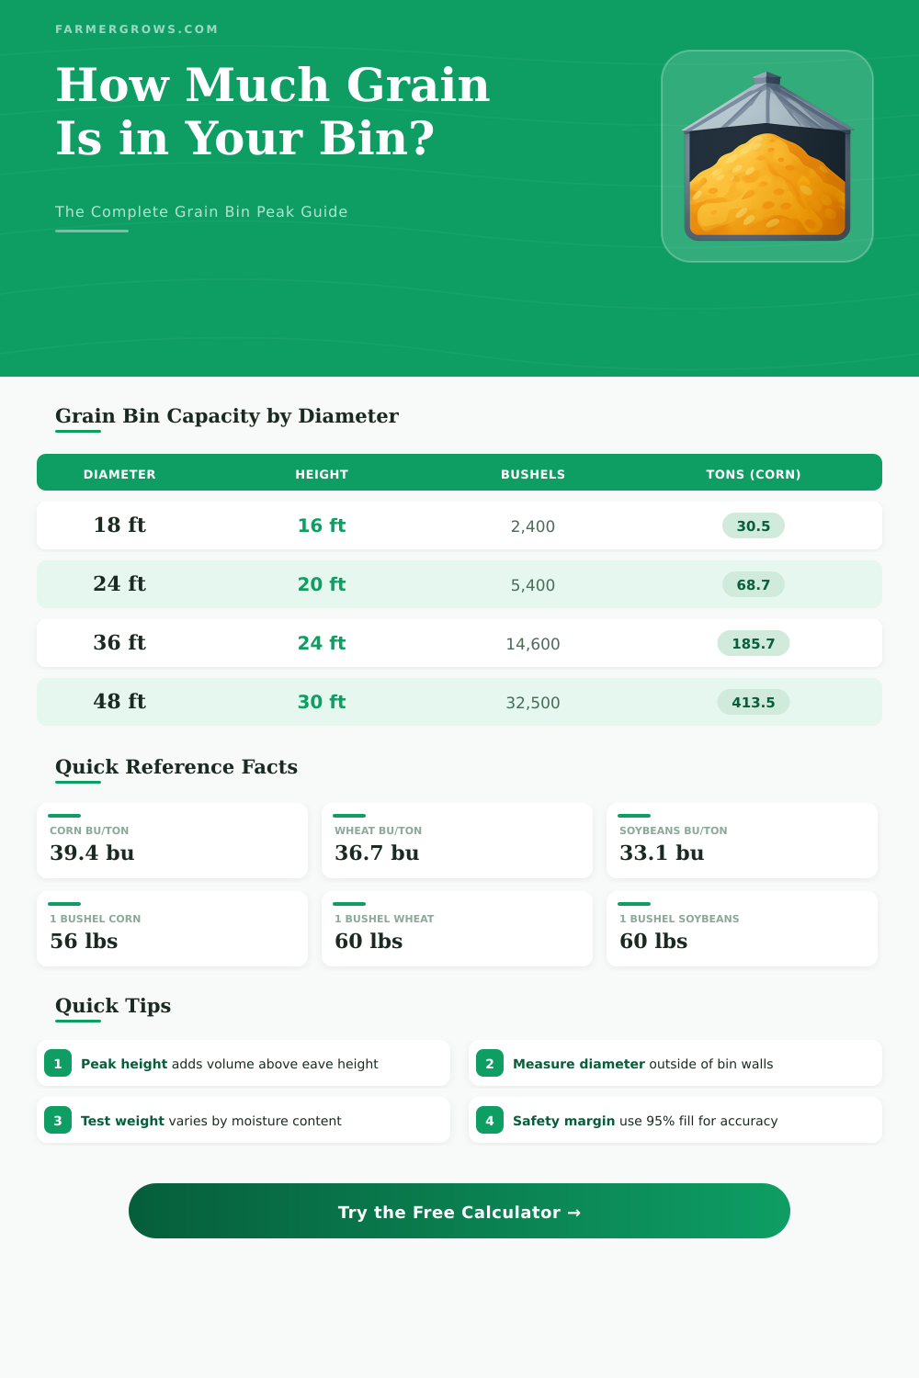Select the BUSHELS column header
The height and width of the screenshot is (1378, 919).
click(x=532, y=474)
